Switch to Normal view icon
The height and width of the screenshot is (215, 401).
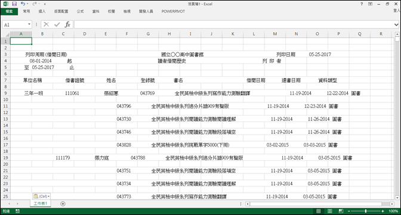(x=319, y=211)
